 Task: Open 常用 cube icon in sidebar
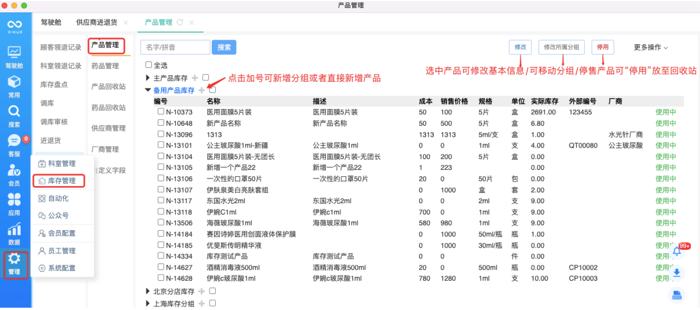coord(15,82)
